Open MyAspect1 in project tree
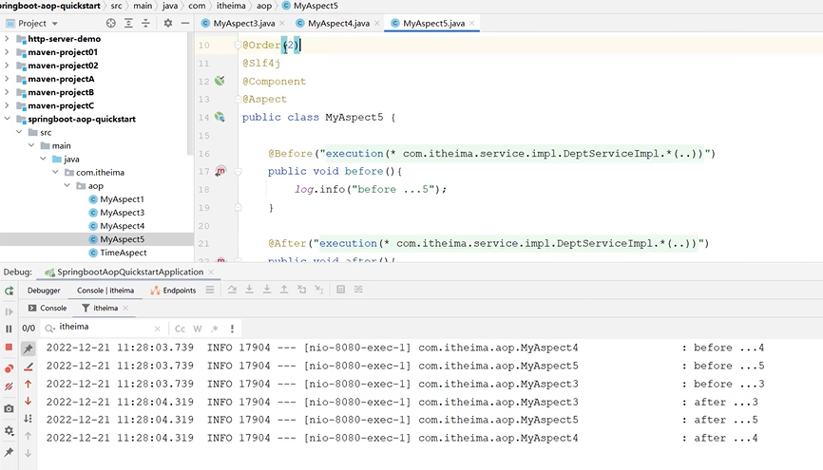 [x=122, y=199]
